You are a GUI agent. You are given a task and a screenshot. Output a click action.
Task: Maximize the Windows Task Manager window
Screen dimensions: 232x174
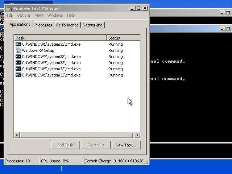[138, 8]
